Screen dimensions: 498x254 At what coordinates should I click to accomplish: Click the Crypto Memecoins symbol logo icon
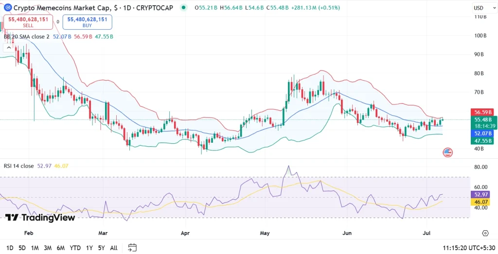point(7,8)
